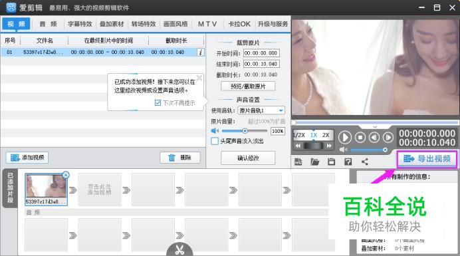Click the 双击此处添加视频 placeholder slot

[100, 190]
